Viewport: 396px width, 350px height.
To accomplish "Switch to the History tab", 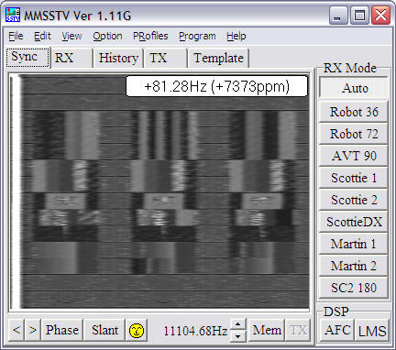I will click(x=118, y=58).
